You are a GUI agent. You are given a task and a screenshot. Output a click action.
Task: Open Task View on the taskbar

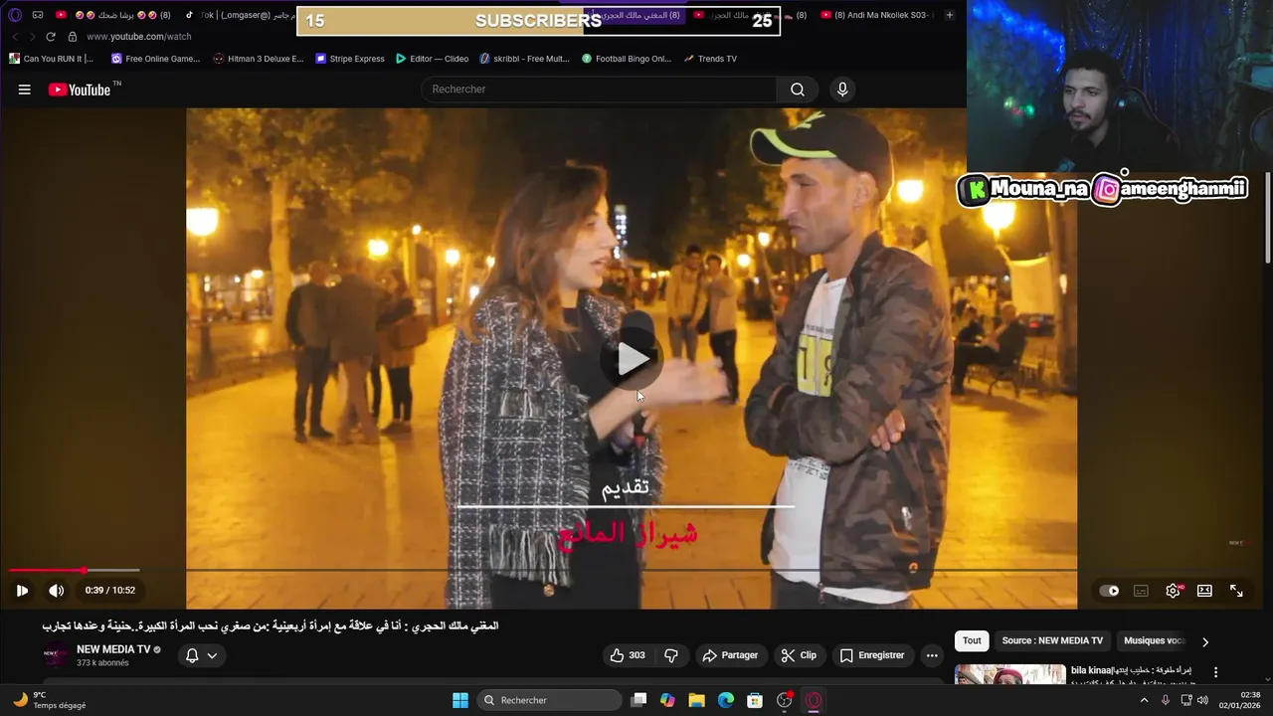point(638,700)
